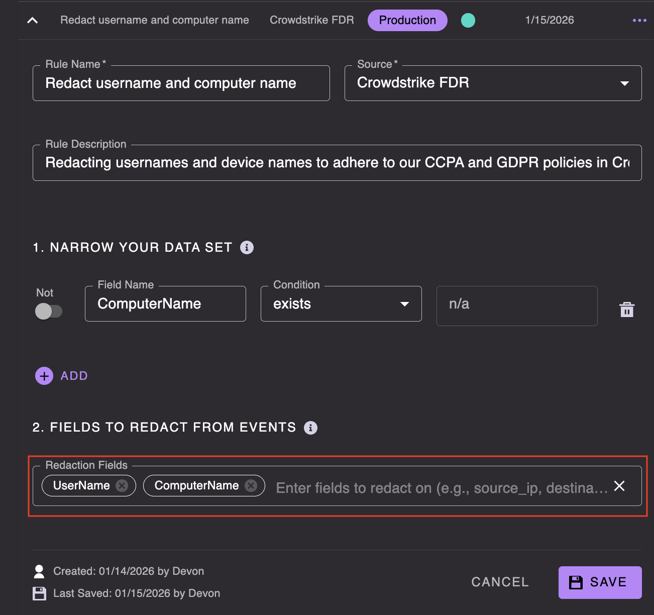Show info for Narrow Your Data Set

coord(247,247)
